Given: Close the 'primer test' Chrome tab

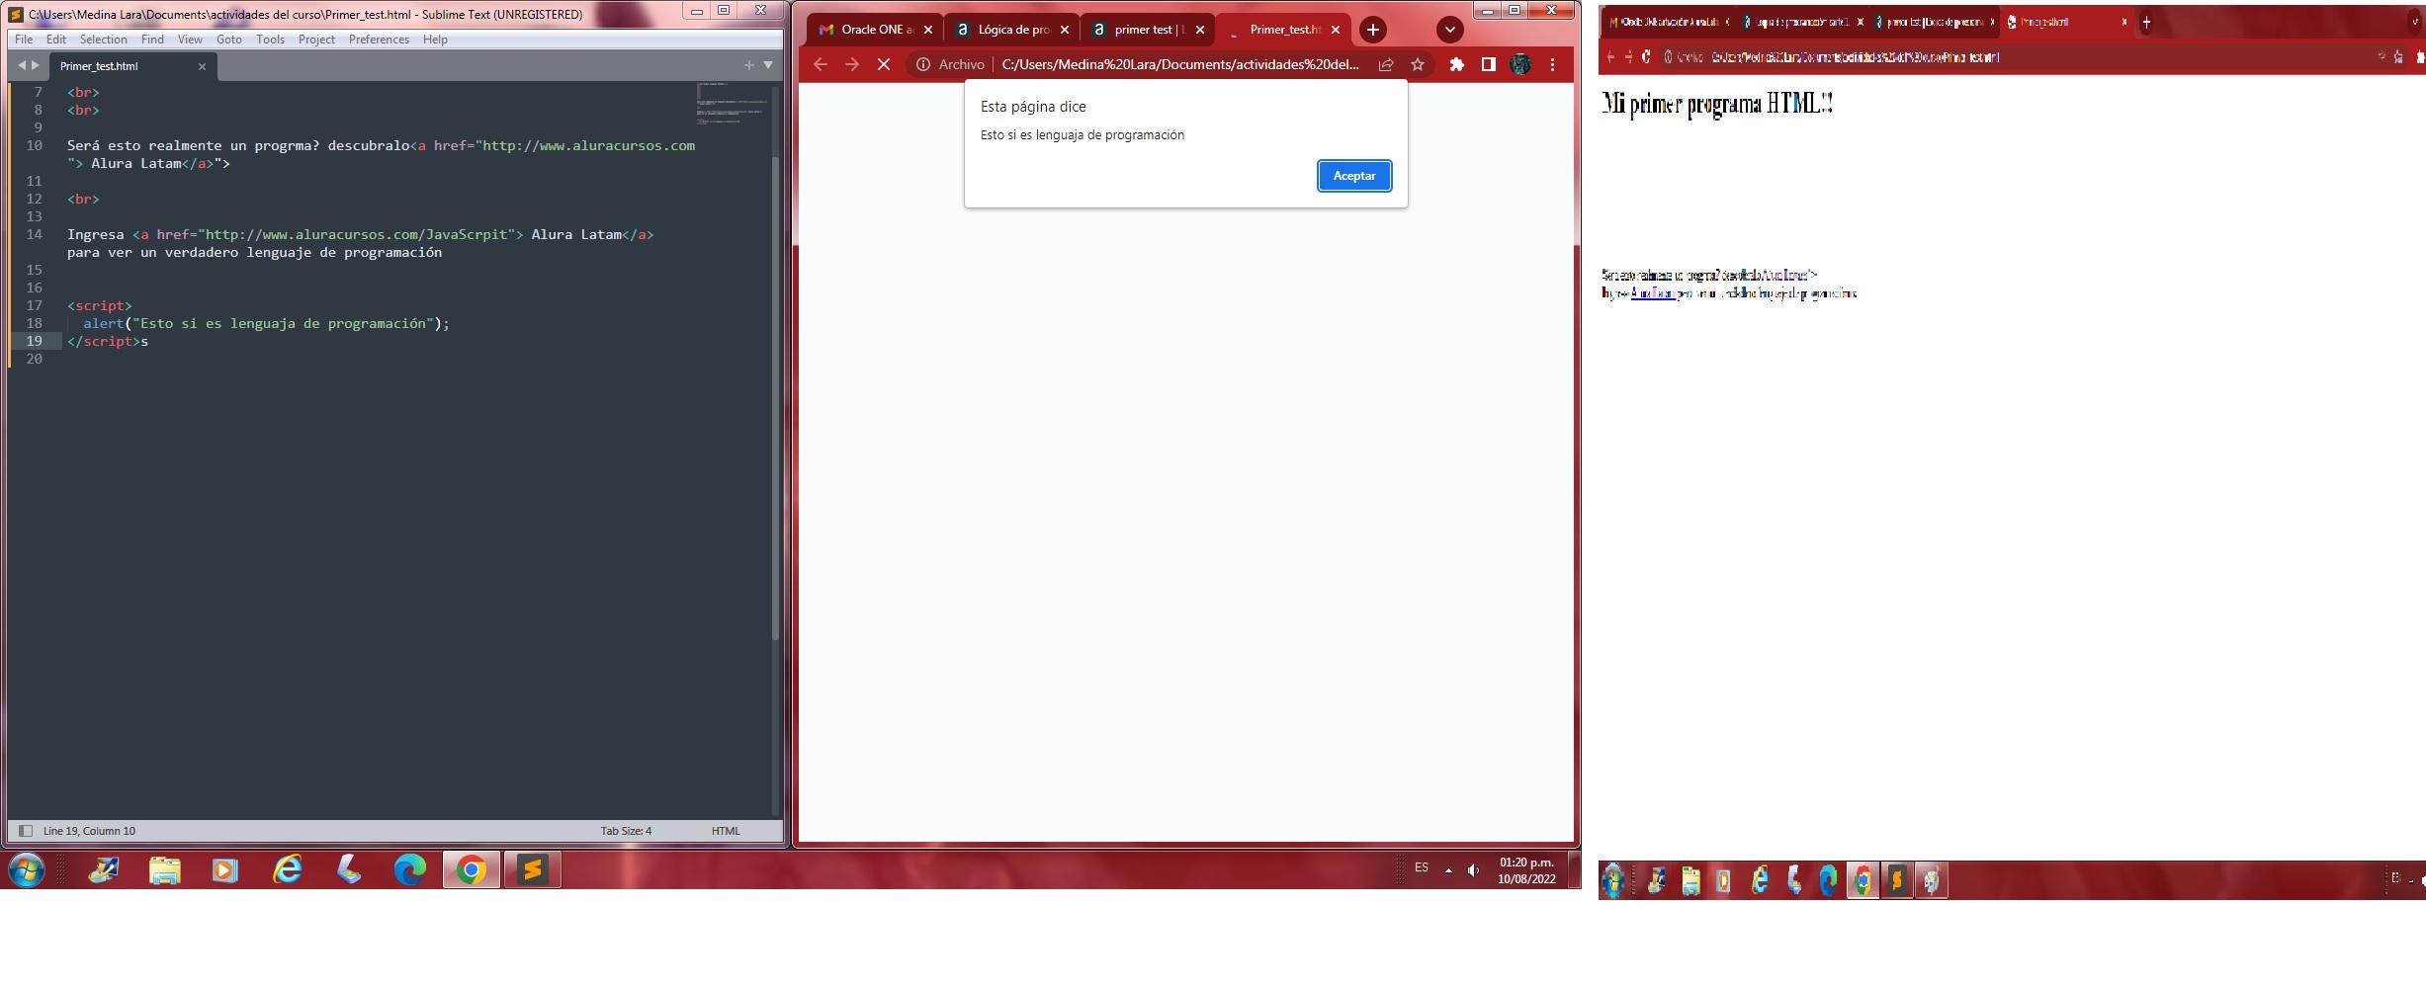Looking at the screenshot, I should point(1199,30).
